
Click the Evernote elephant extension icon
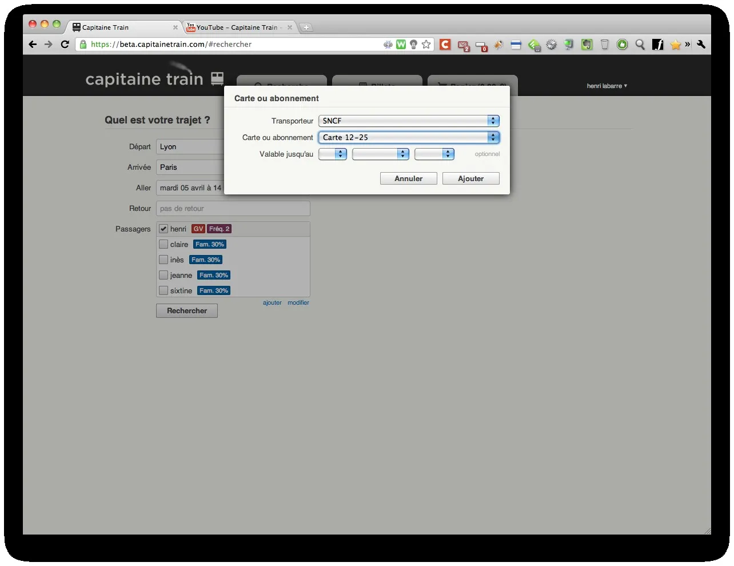coord(587,45)
